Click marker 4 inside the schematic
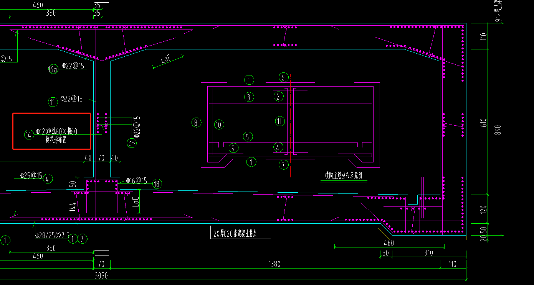 tap(278, 147)
